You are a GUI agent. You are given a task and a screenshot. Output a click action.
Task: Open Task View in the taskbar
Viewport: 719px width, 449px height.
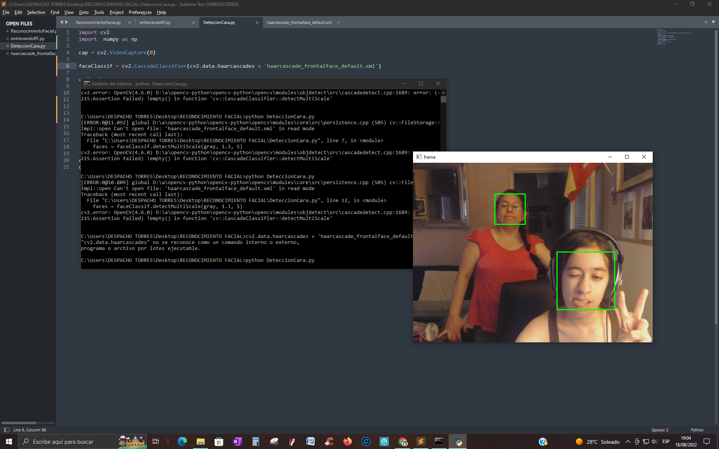156,442
